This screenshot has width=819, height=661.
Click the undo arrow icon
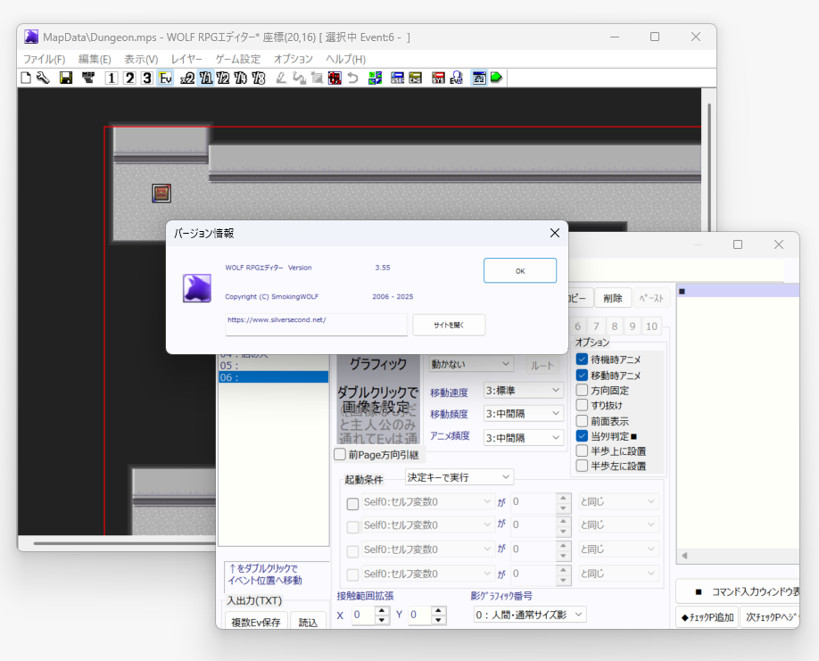pyautogui.click(x=352, y=78)
